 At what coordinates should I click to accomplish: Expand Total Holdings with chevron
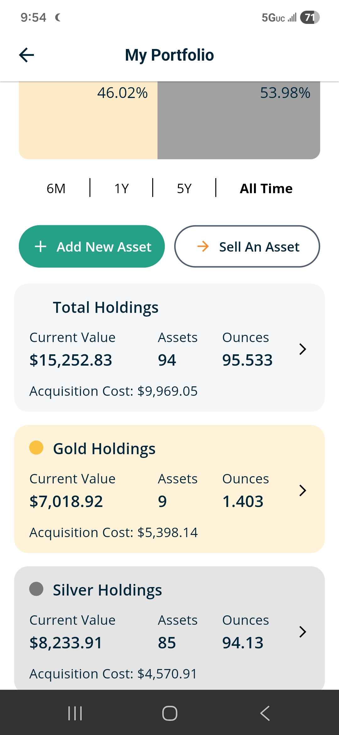point(303,349)
